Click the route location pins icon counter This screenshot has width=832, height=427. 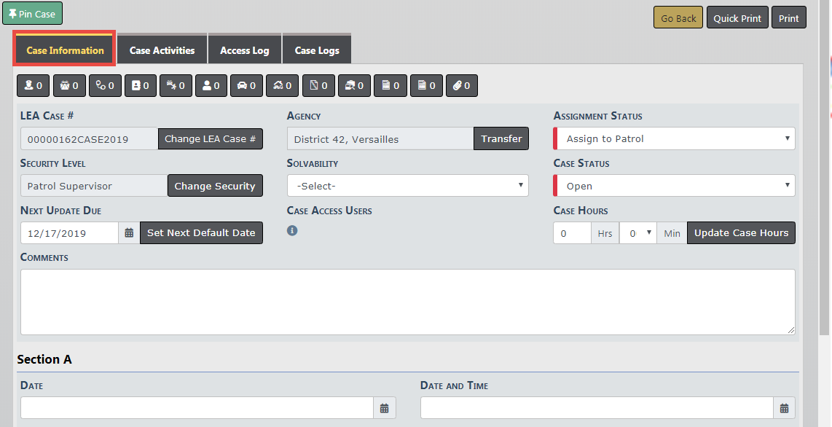pos(105,86)
